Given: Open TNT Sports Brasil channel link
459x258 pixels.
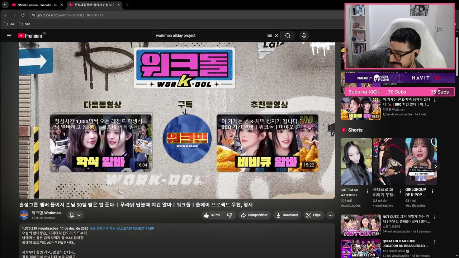Looking at the screenshot, I should pyautogui.click(x=394, y=251).
